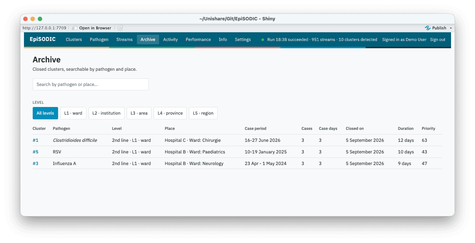
Task: Click the Open in Browser icon
Action: pos(74,28)
